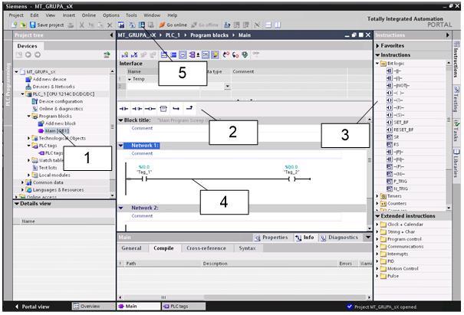Collapse the Instructions panel arrow
The image size is (464, 315).
pyautogui.click(x=447, y=35)
